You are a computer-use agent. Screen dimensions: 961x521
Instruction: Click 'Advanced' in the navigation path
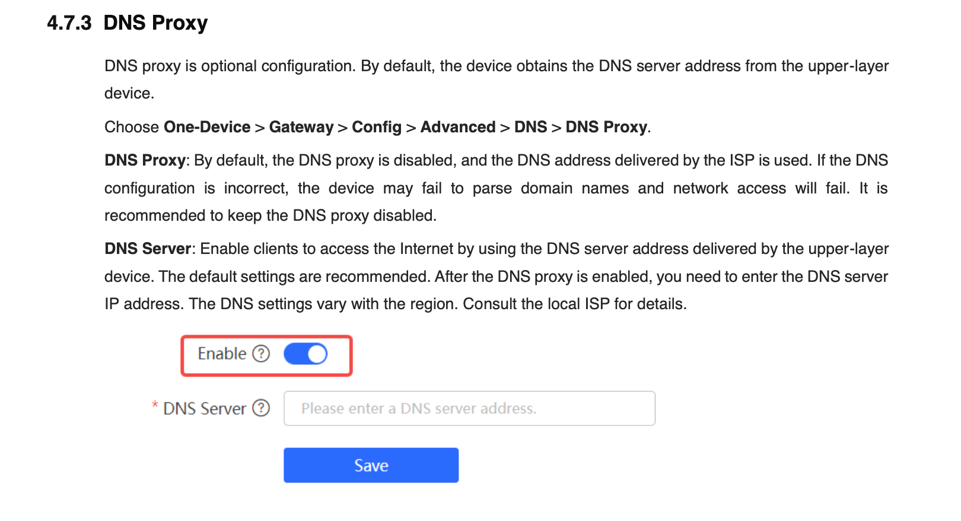coord(458,127)
